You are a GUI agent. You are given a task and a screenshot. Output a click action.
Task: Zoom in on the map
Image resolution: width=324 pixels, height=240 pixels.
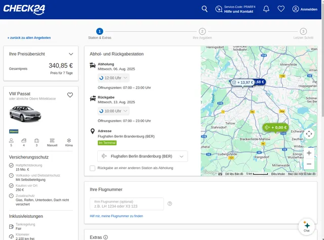coord(309,153)
